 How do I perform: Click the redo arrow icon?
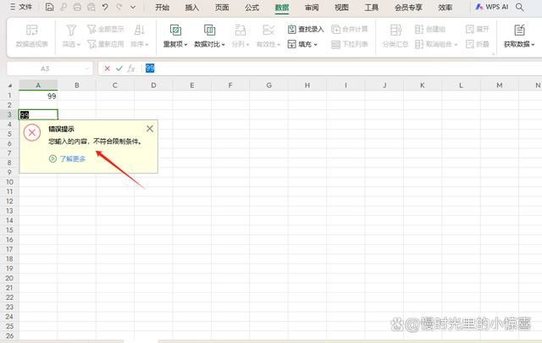point(119,7)
